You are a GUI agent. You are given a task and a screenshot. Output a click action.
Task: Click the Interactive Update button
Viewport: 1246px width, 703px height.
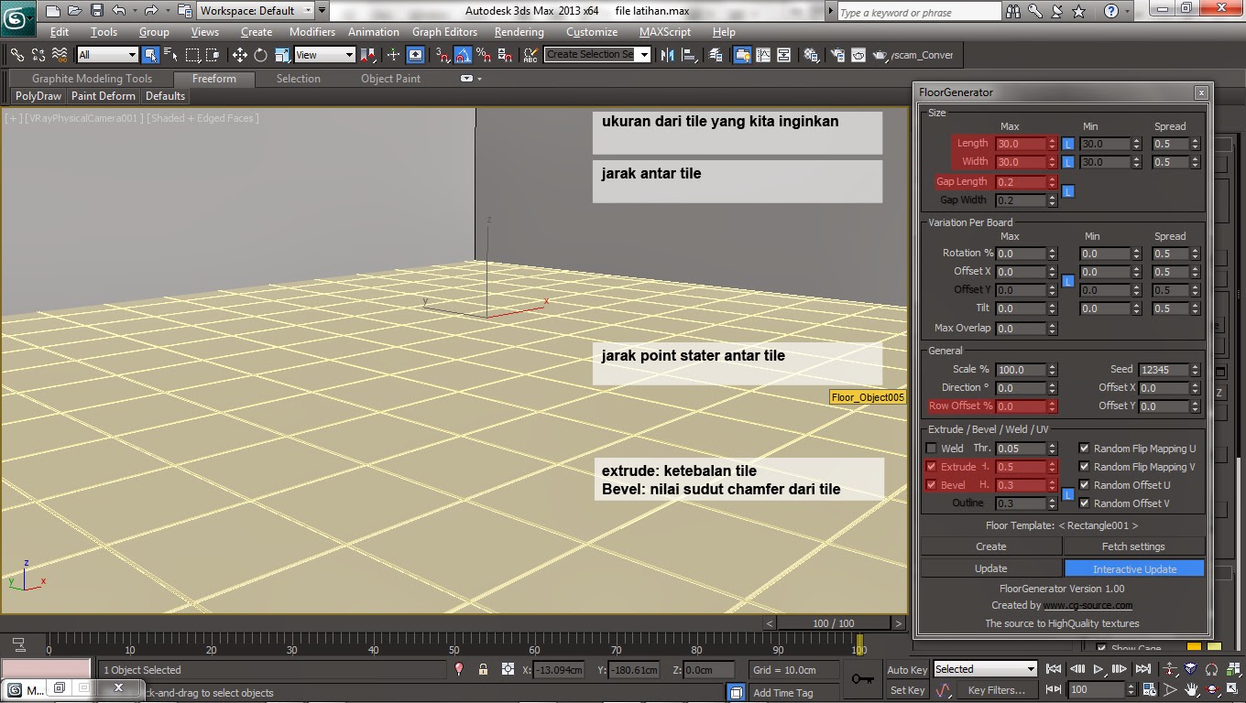click(x=1133, y=568)
